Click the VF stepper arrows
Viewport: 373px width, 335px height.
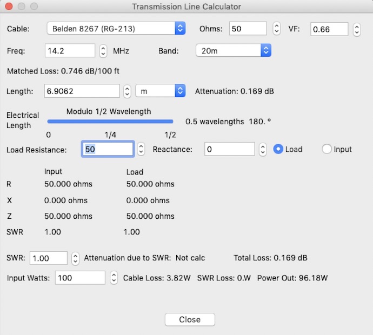click(357, 29)
